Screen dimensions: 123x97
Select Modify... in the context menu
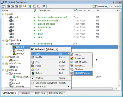click(51, 57)
